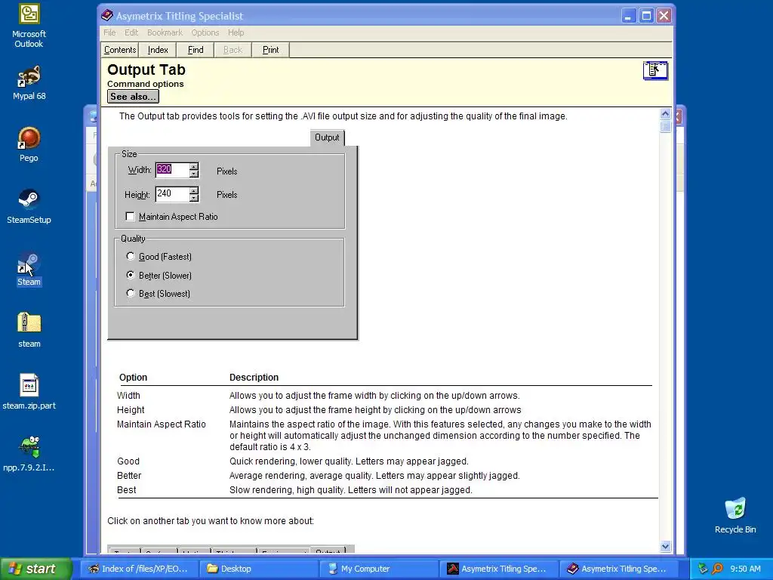Select the npp.7.9.2 installer icon

coord(29,454)
